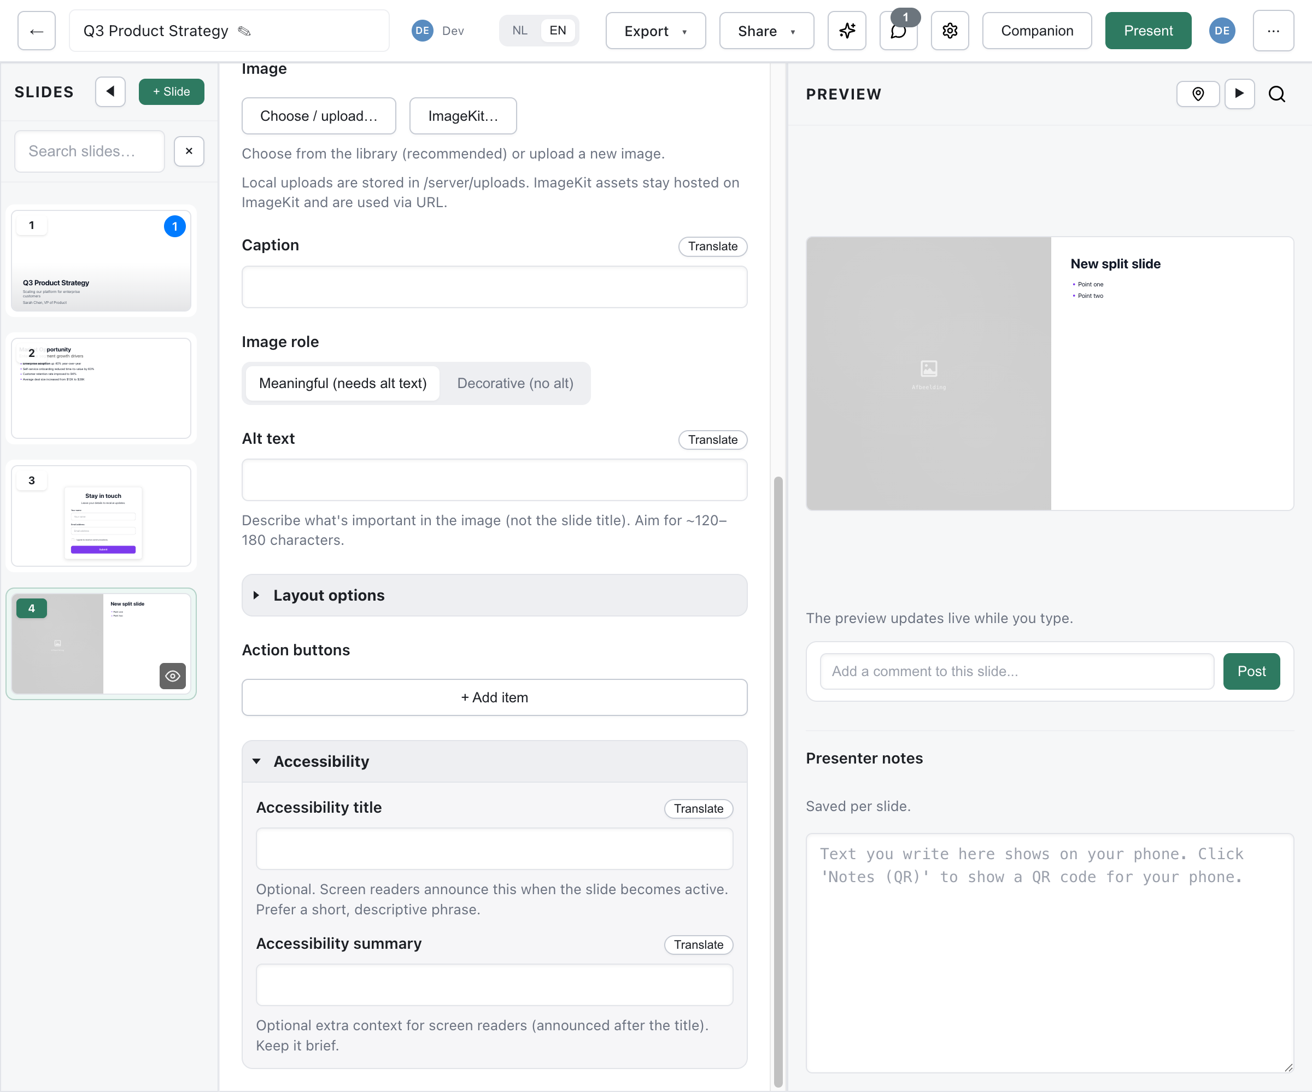Toggle visibility eye on slide 4
The height and width of the screenshot is (1092, 1312).
(172, 676)
